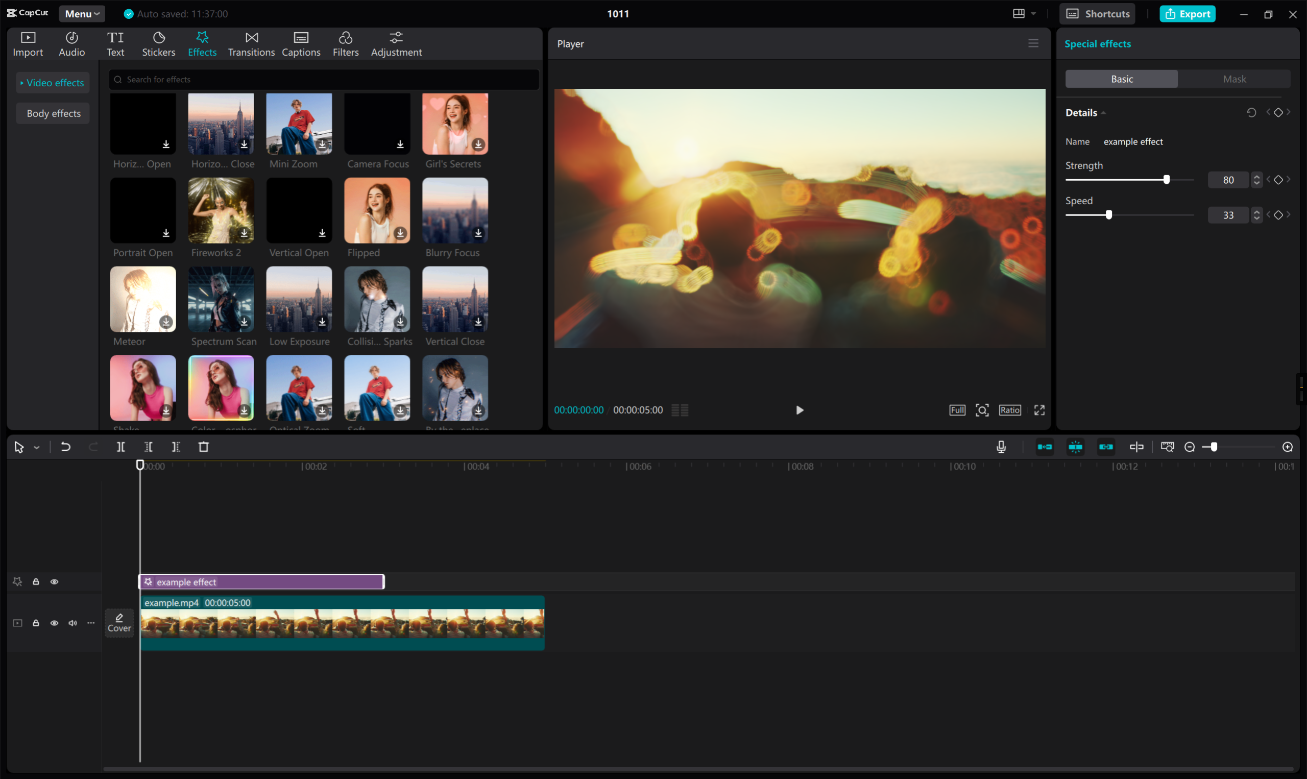1307x779 pixels.
Task: Play the video preview
Action: [x=800, y=410]
